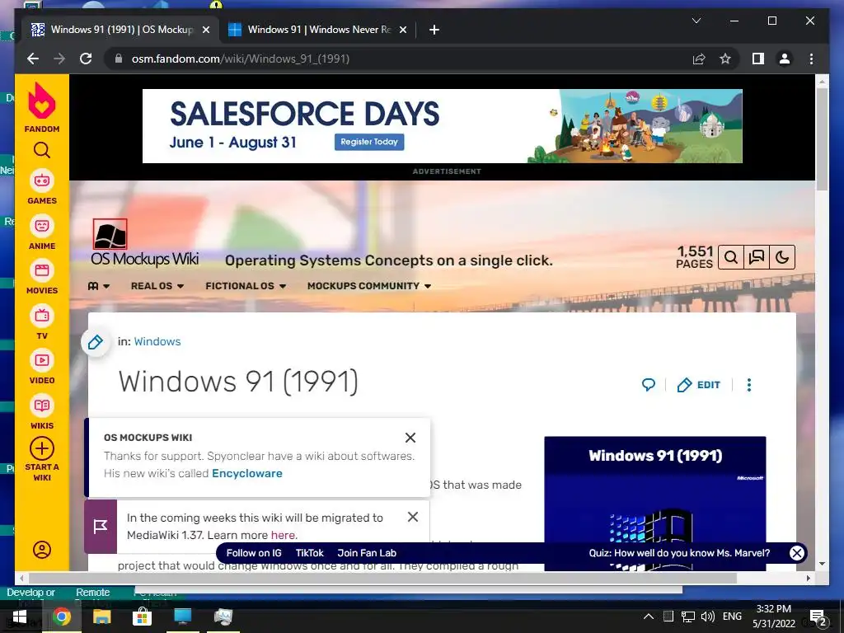Click the Windows category link
This screenshot has height=633, width=844.
[157, 341]
